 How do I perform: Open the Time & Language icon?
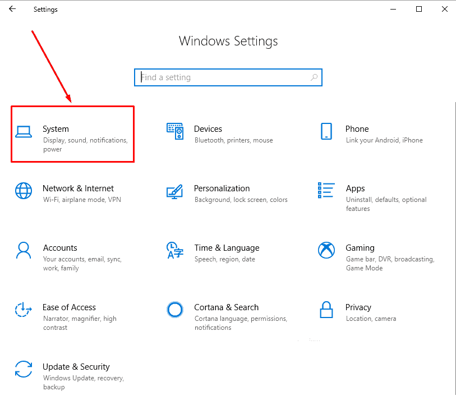(x=175, y=250)
